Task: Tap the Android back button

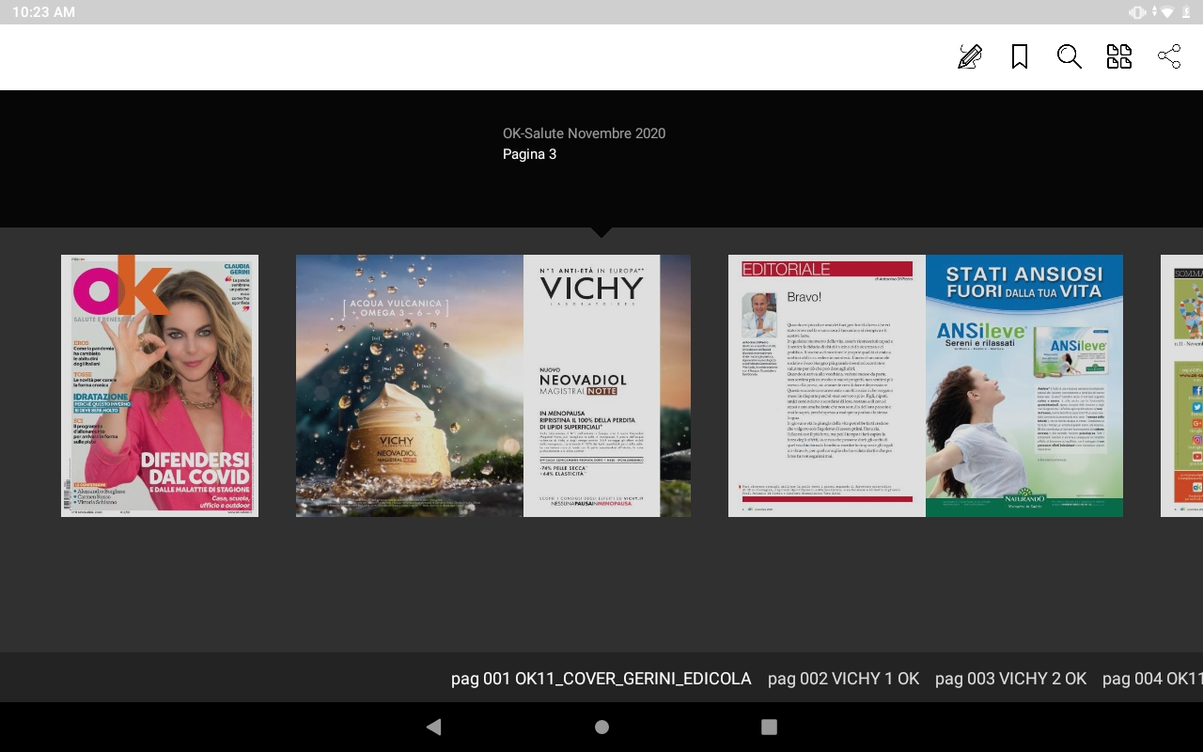Action: click(433, 727)
